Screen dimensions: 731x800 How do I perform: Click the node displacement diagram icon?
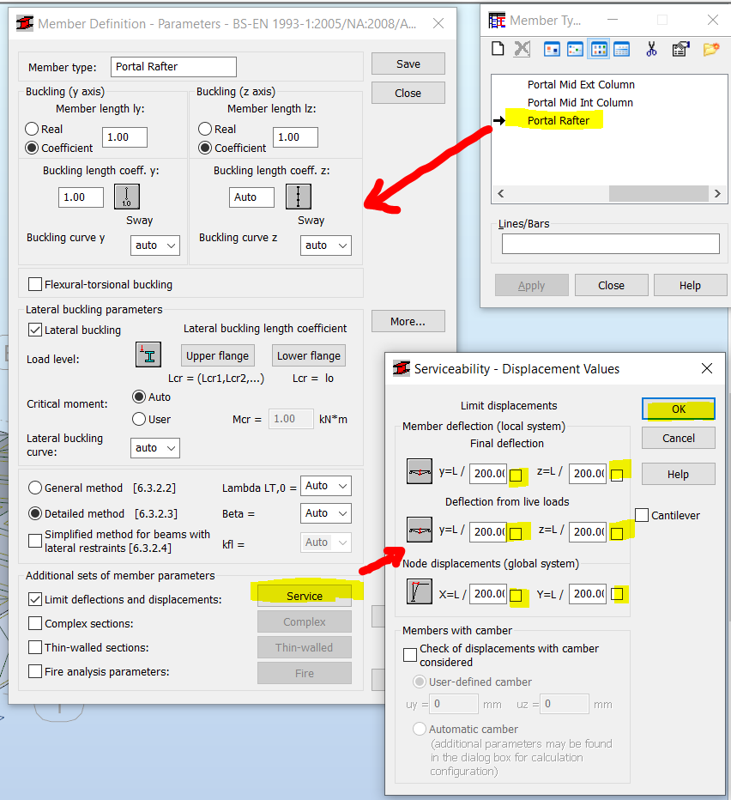coord(420,592)
